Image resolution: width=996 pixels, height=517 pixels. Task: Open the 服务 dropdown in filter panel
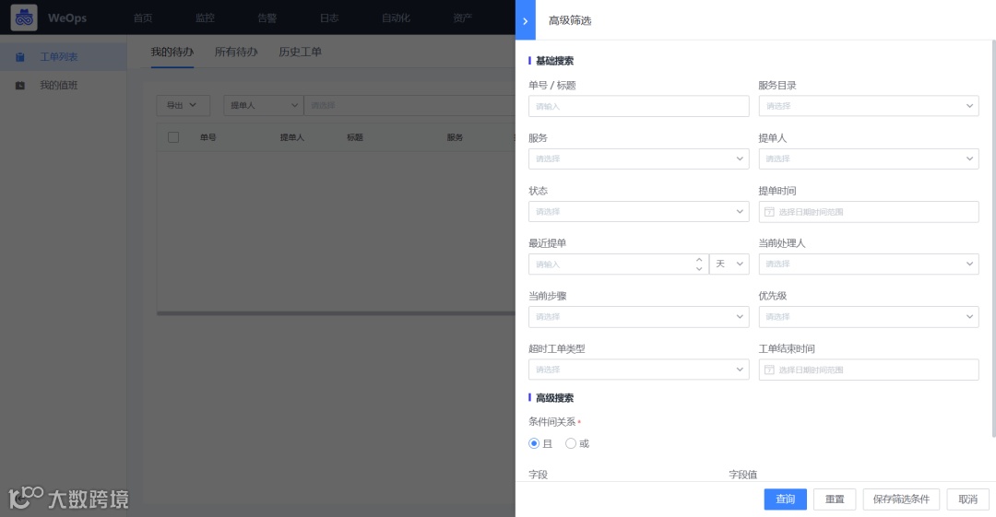[x=638, y=159]
